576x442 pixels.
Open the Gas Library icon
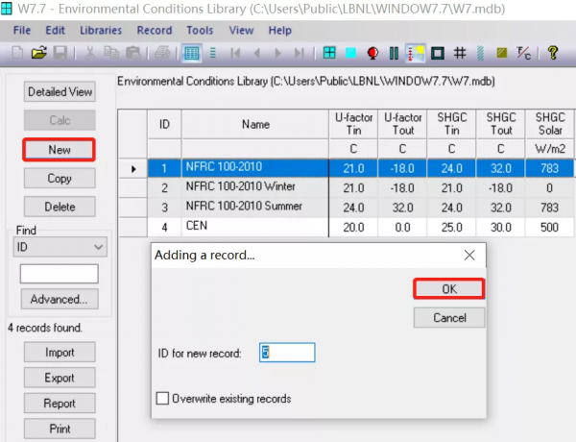pyautogui.click(x=394, y=53)
